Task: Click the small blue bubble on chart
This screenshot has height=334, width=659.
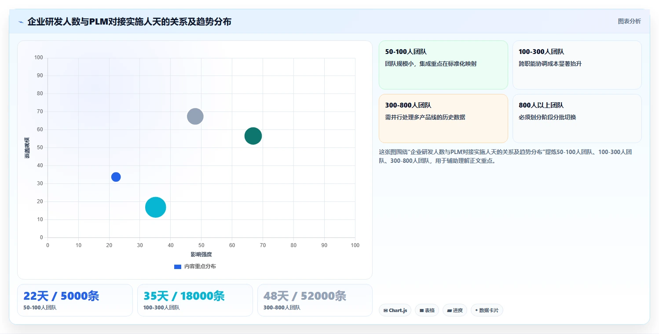Action: click(116, 177)
